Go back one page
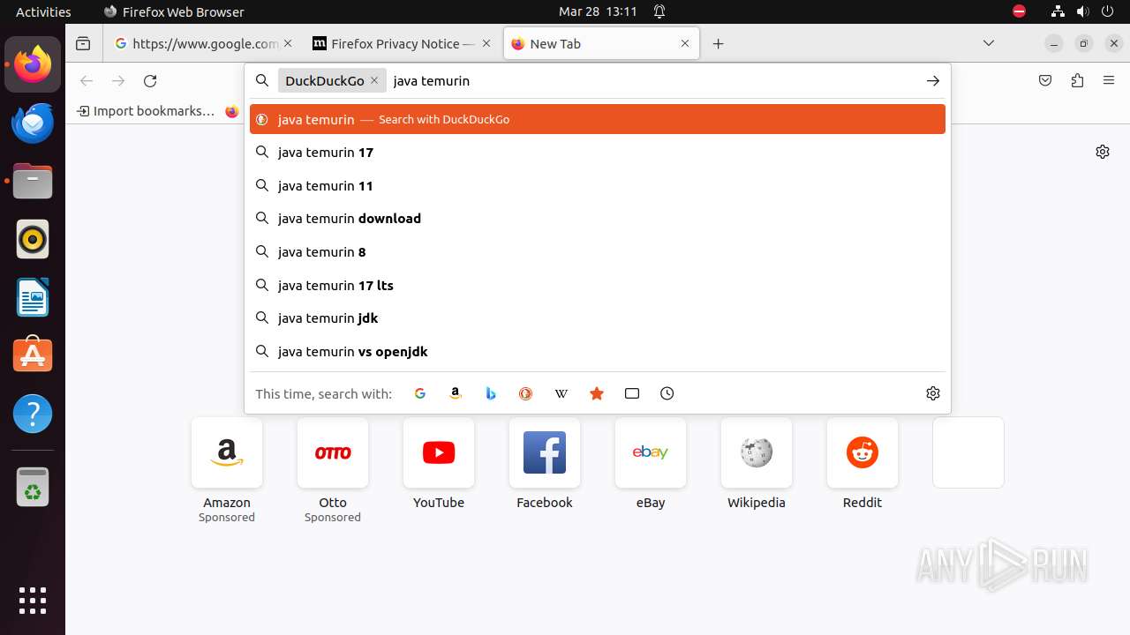 point(87,80)
